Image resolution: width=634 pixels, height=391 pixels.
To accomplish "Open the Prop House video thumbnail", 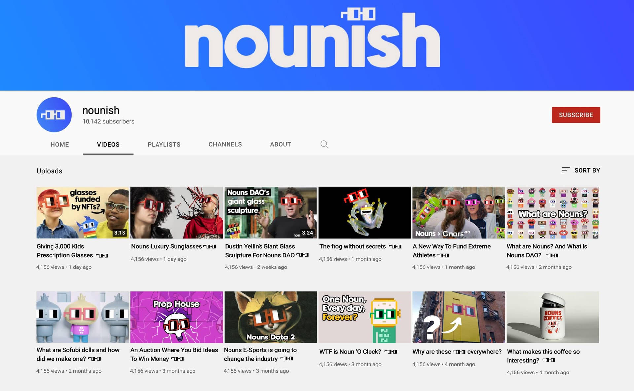I will point(177,317).
